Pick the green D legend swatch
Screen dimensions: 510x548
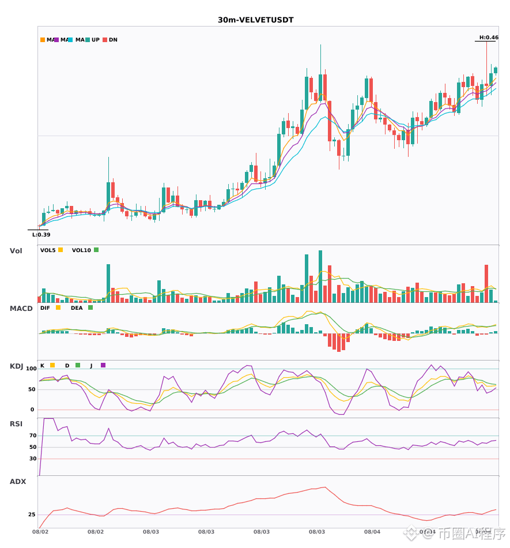78,365
